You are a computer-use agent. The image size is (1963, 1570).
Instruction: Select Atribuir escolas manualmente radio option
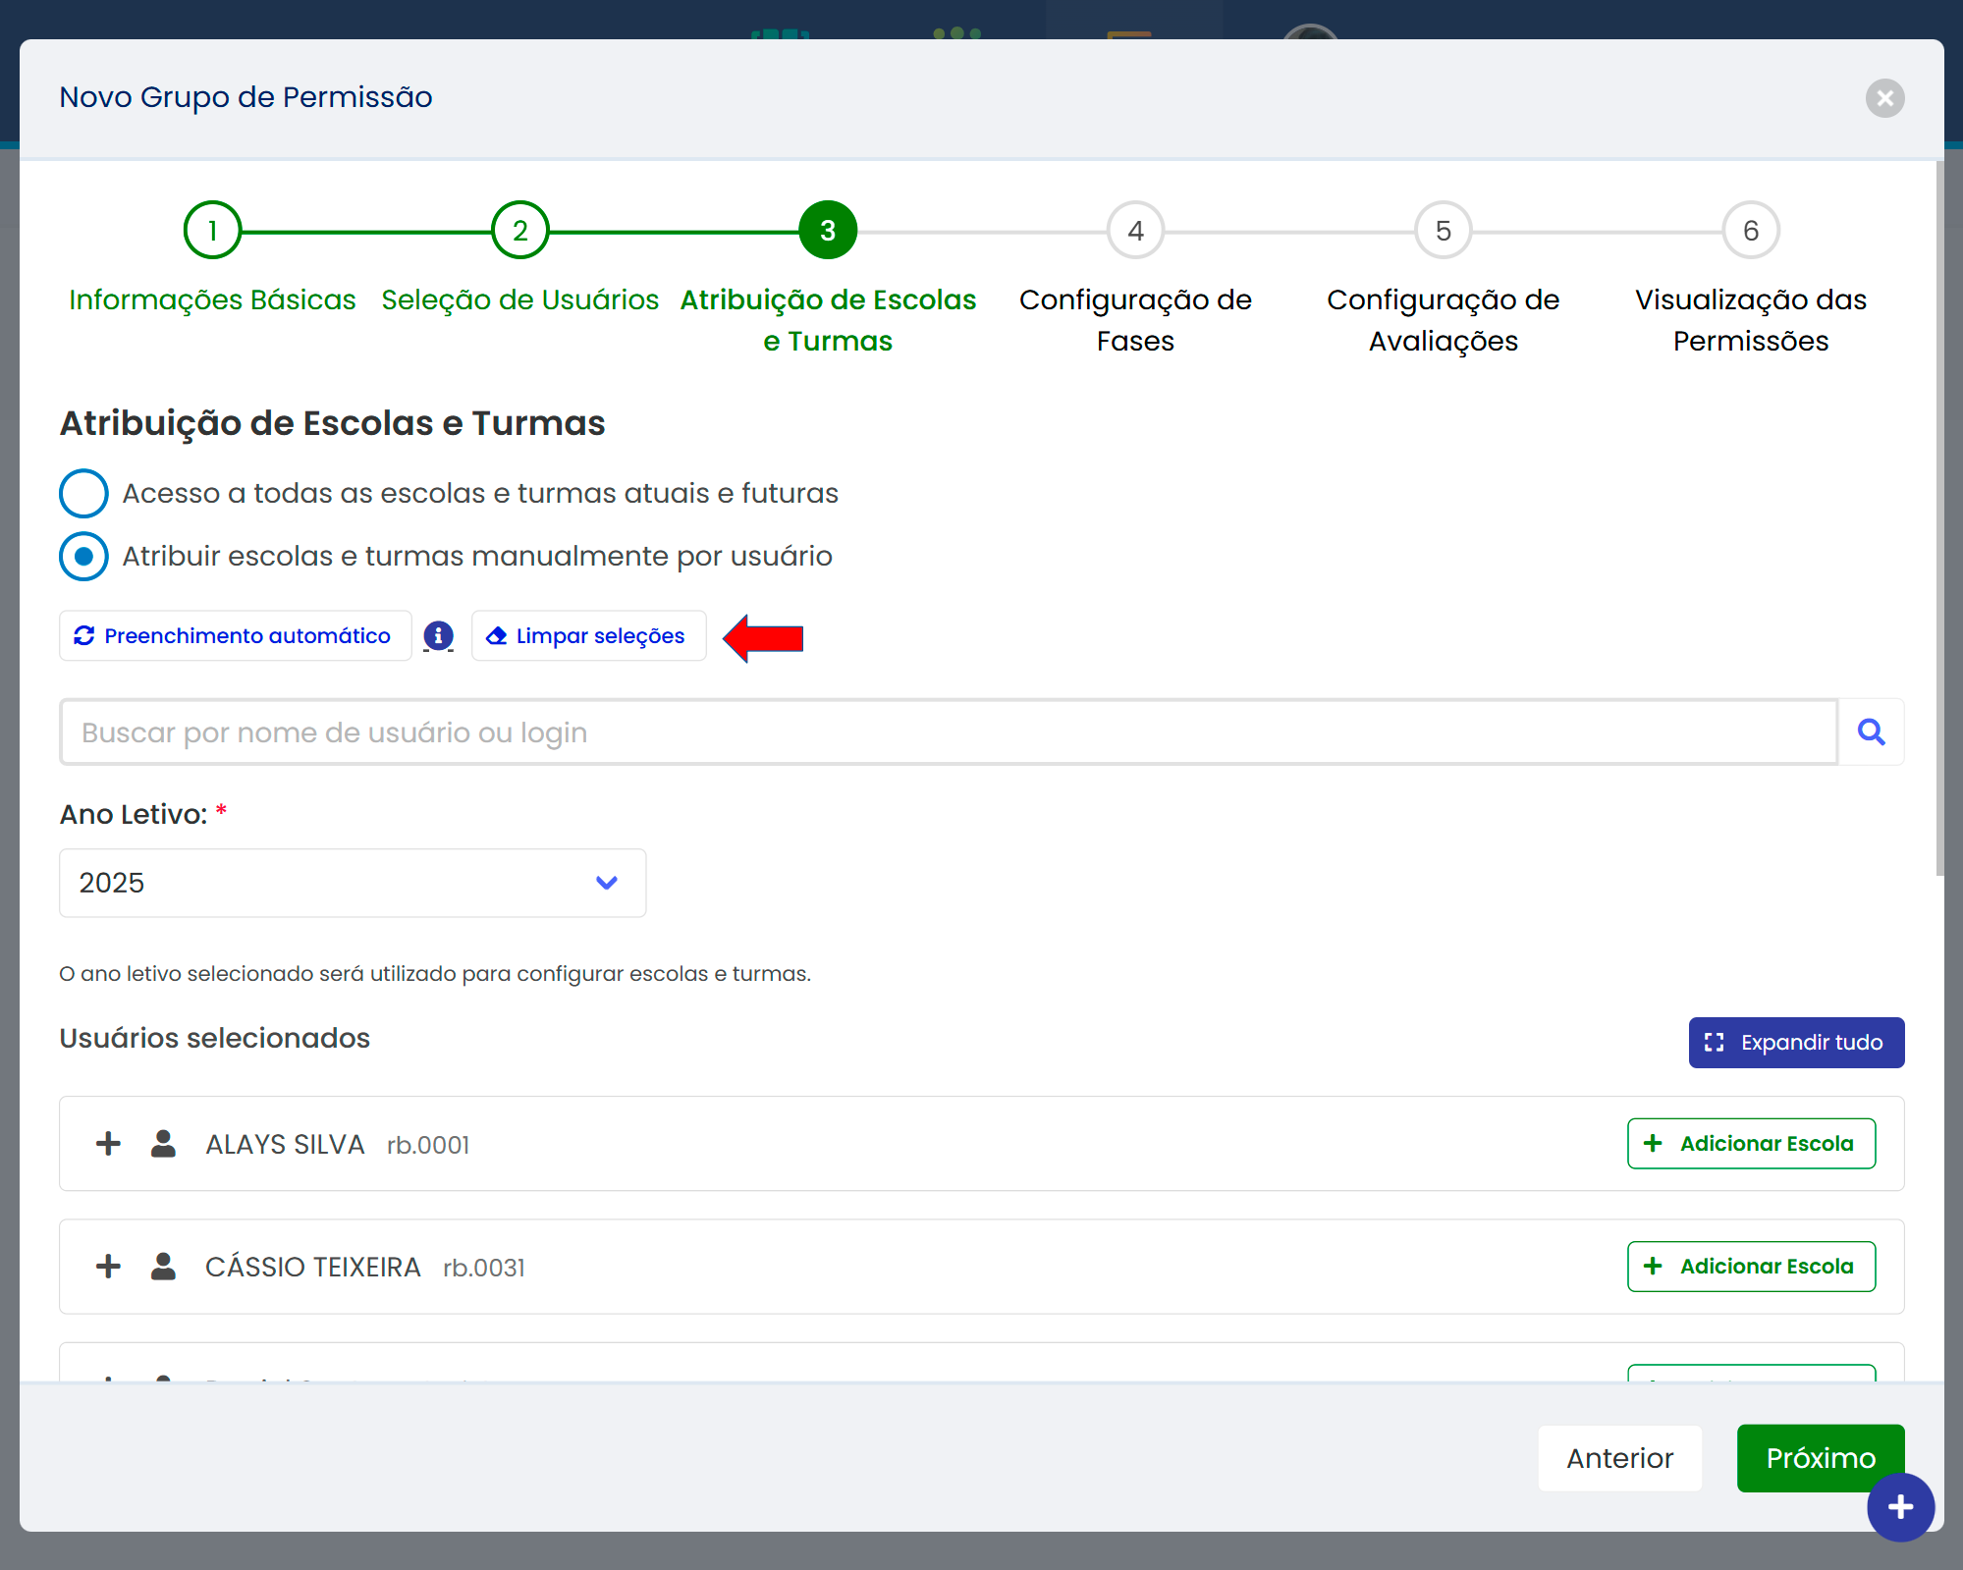pos(84,557)
